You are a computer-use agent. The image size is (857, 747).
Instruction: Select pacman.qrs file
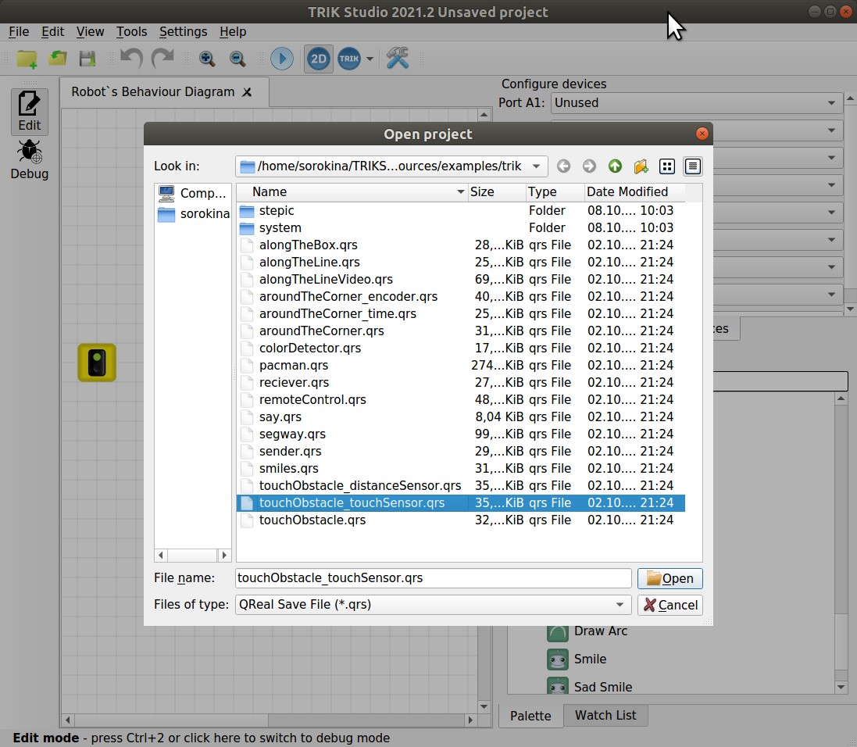(461, 366)
